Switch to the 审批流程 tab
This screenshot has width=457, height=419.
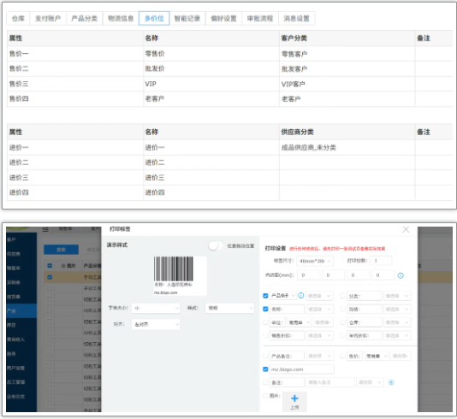pyautogui.click(x=260, y=18)
